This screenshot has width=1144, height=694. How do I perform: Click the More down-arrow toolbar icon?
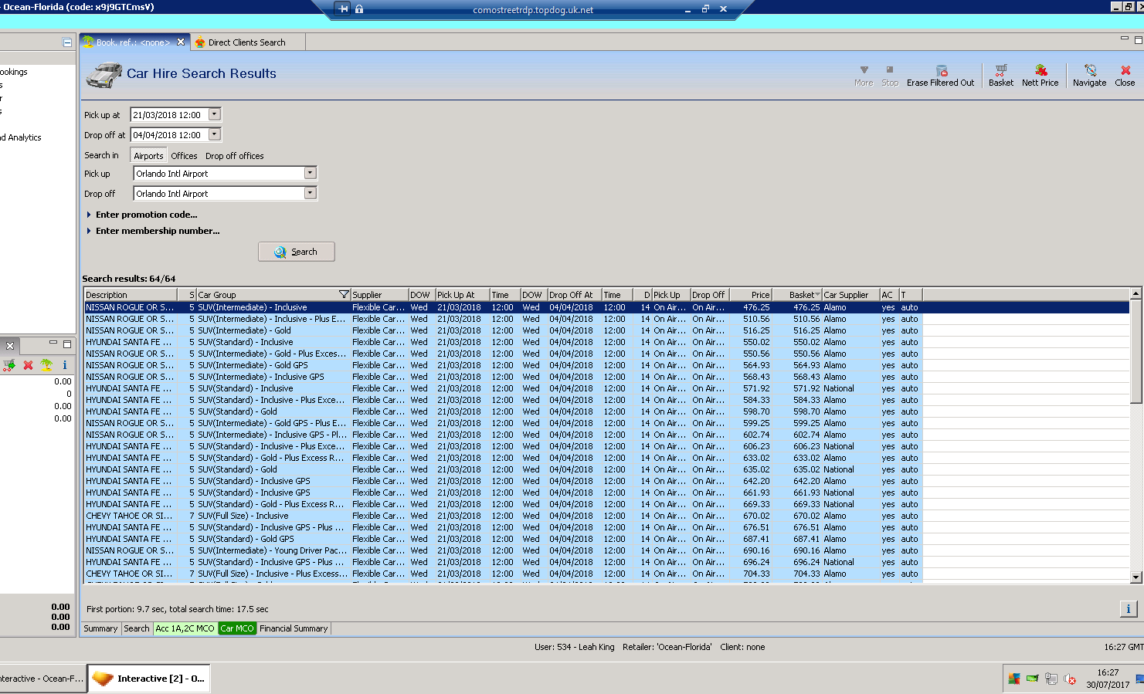(864, 69)
